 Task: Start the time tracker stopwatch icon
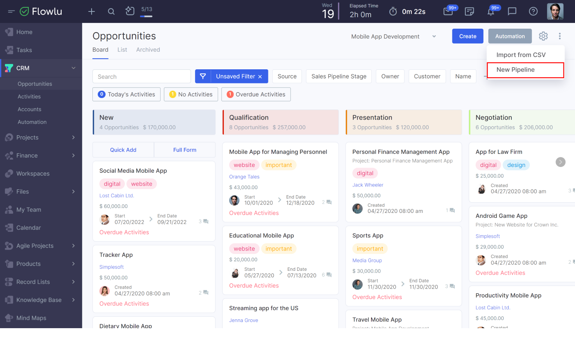(x=393, y=11)
